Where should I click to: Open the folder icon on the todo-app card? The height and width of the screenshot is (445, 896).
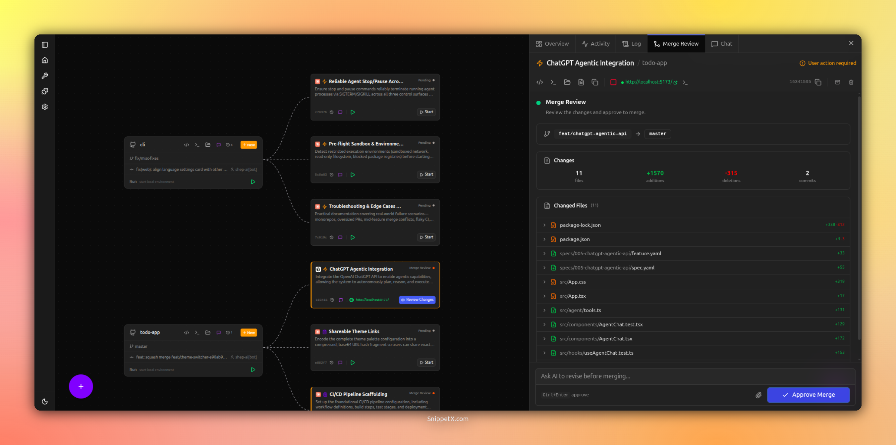(x=208, y=332)
